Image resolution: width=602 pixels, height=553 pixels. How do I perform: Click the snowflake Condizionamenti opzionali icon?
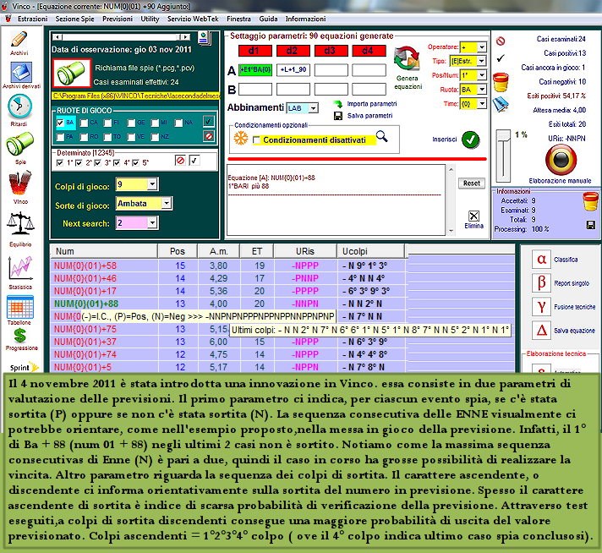coord(241,139)
